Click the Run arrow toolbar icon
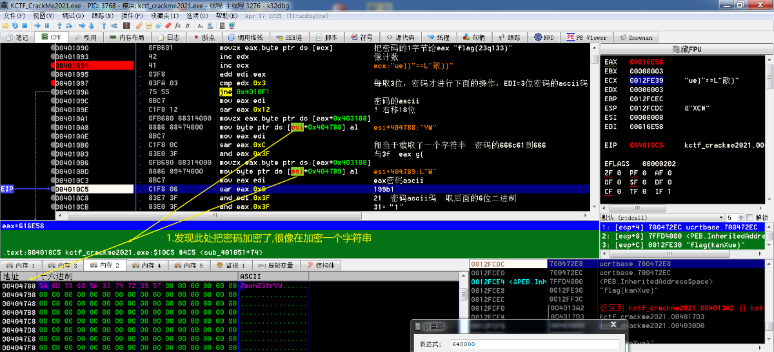 pyautogui.click(x=37, y=26)
